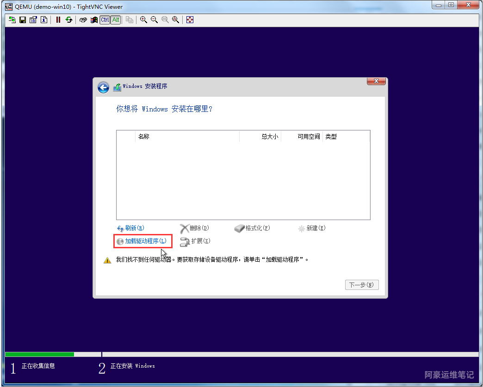This screenshot has height=387, width=483.
Task: Click the 新建(E) new partition option
Action: [311, 228]
